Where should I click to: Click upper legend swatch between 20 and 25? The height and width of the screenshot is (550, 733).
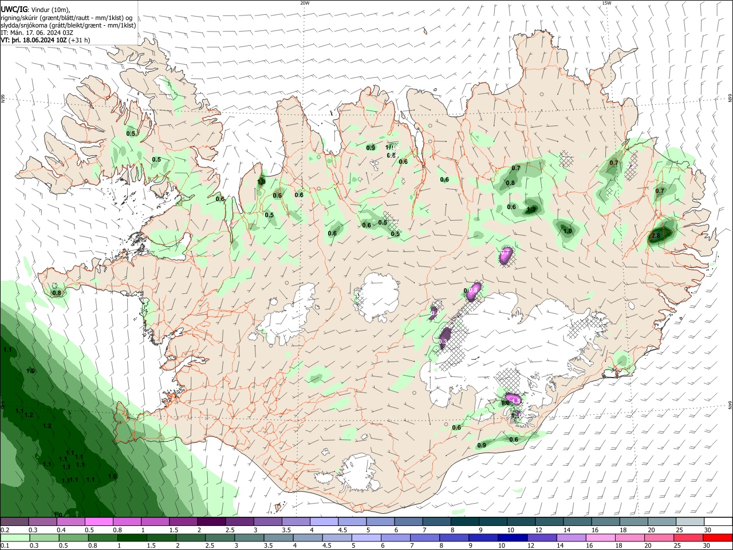tap(662, 521)
